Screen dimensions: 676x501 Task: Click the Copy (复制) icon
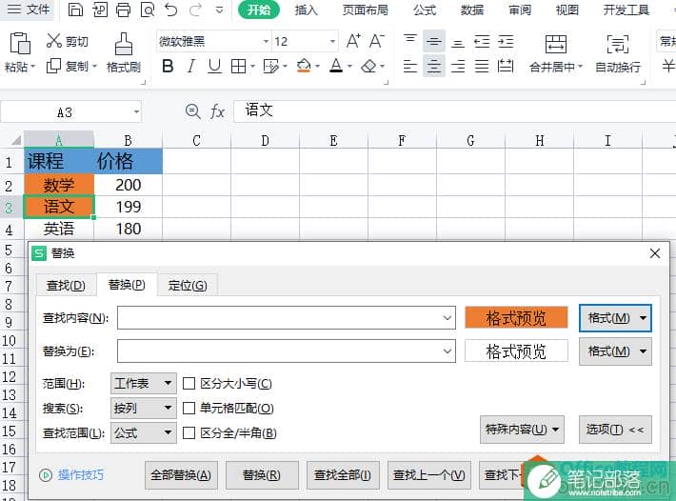click(x=54, y=66)
